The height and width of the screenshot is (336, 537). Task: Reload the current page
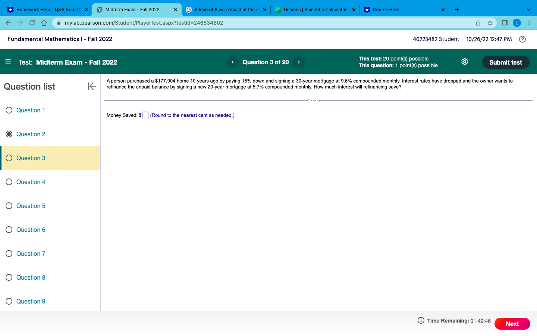click(x=32, y=23)
